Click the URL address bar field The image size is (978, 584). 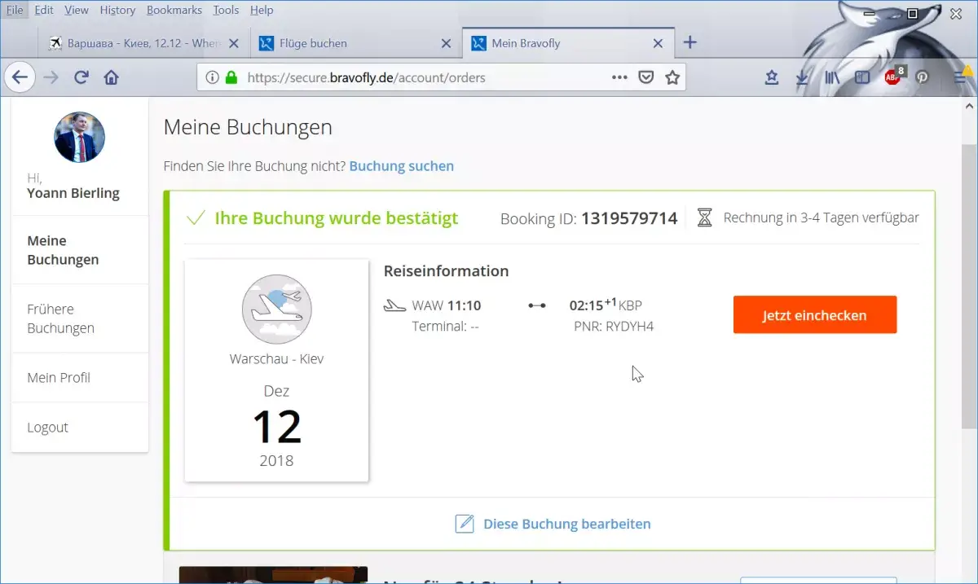424,77
